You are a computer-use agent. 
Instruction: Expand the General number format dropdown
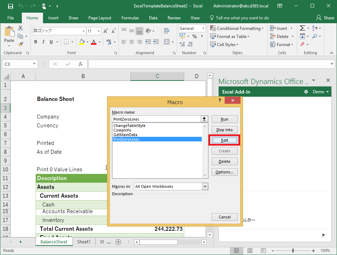(x=203, y=28)
